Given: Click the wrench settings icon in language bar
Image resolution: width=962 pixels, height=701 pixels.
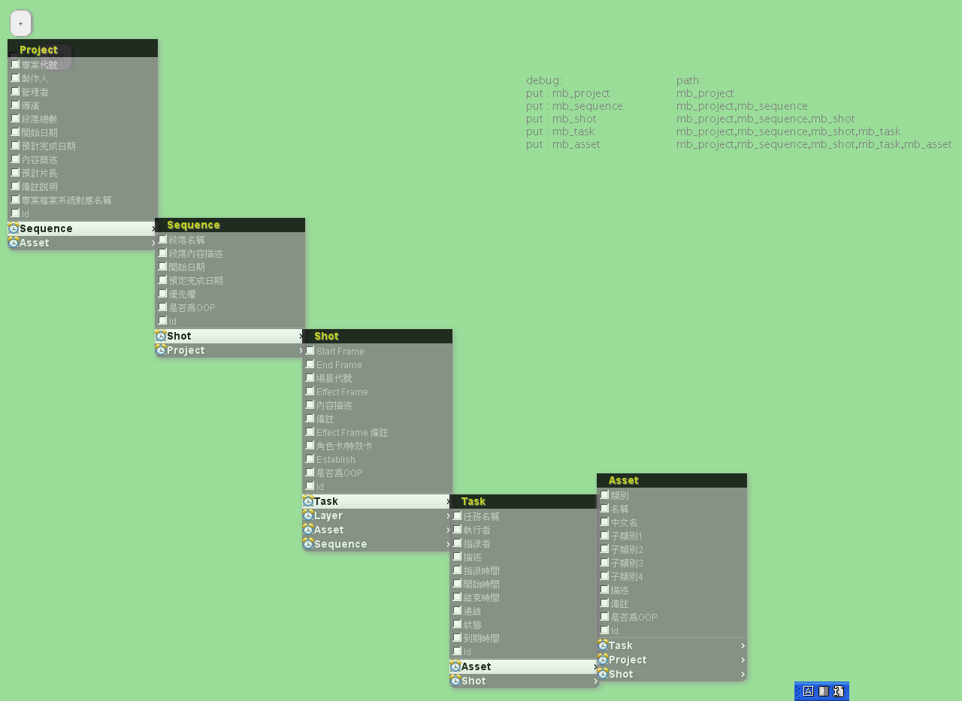Looking at the screenshot, I should click(x=839, y=691).
